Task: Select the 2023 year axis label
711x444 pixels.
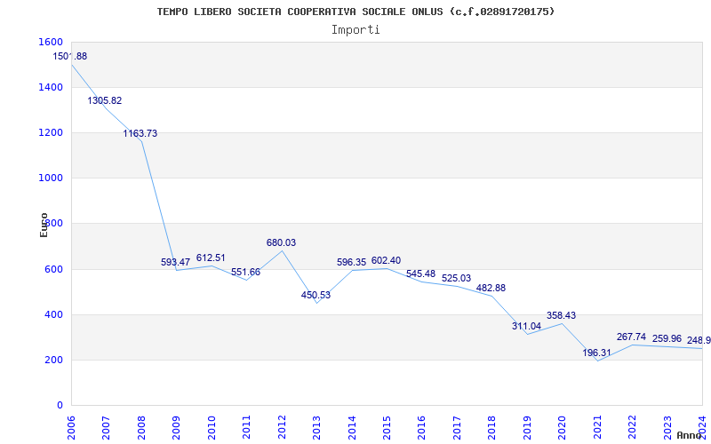Action: point(668,429)
